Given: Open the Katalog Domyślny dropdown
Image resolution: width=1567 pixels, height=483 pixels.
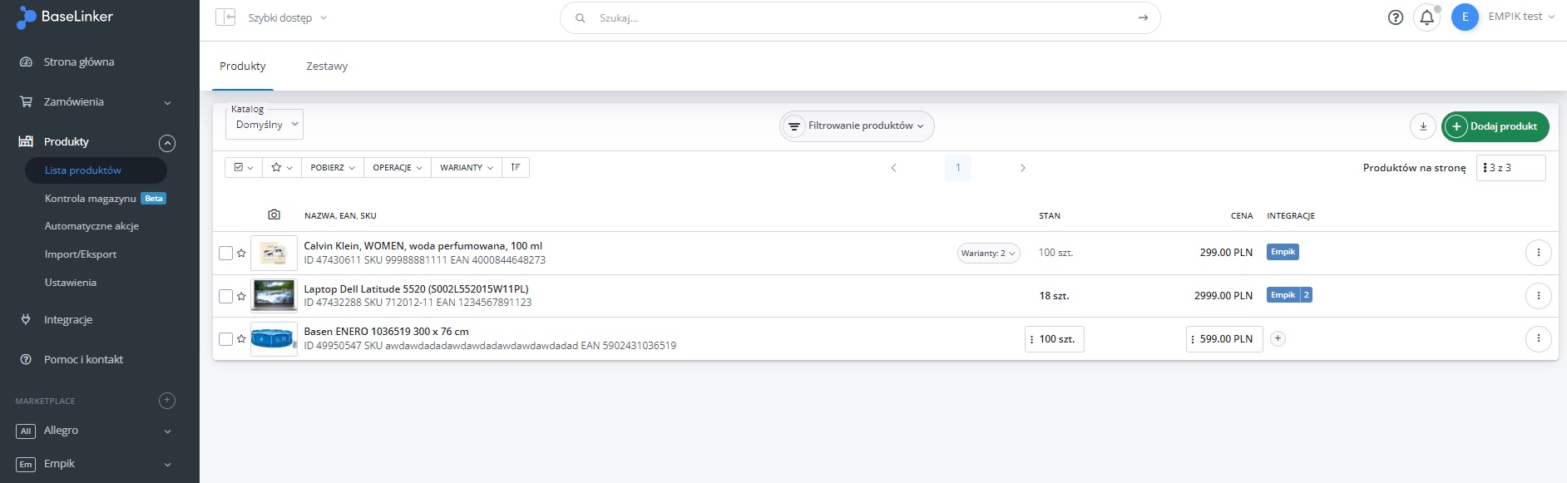Looking at the screenshot, I should 264,125.
